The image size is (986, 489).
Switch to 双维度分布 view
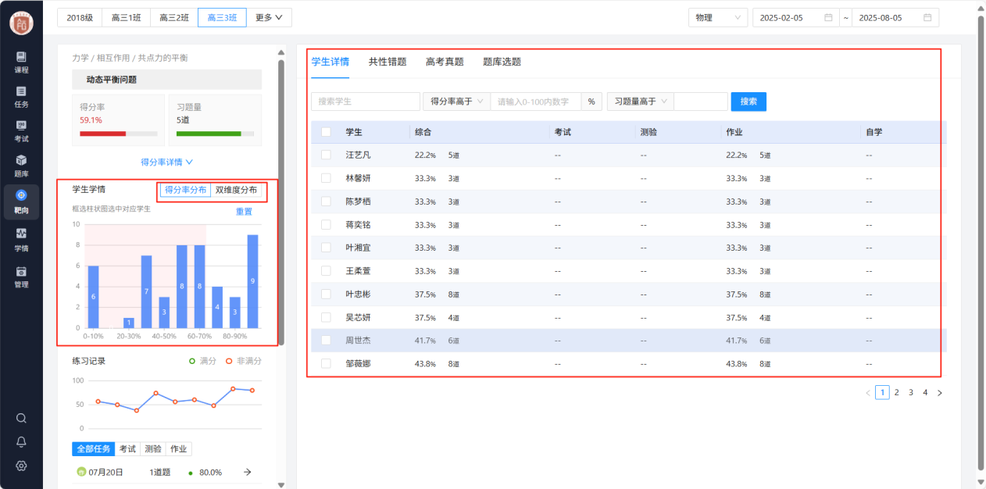(236, 190)
